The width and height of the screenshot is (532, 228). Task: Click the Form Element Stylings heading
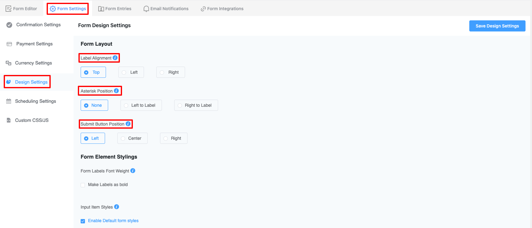(109, 157)
